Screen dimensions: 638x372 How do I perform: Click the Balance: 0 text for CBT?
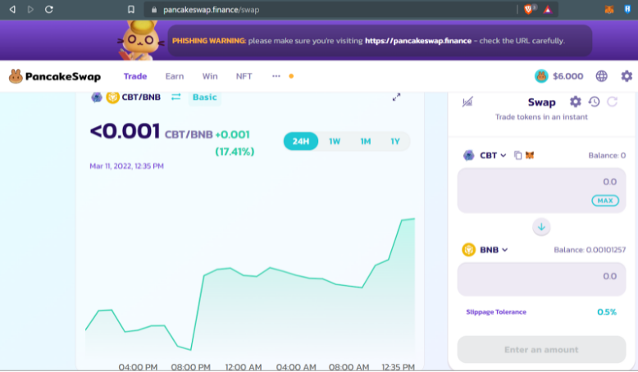click(607, 156)
